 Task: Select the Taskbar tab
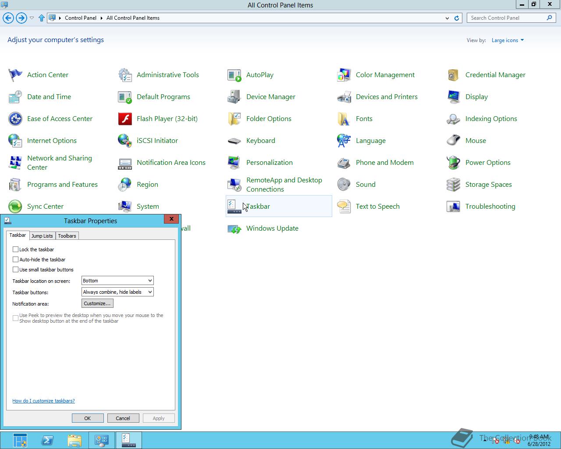(18, 235)
